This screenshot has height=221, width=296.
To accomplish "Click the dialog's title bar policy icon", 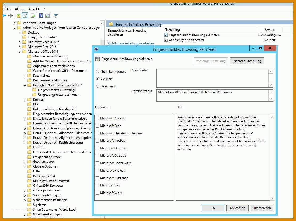I will click(x=96, y=49).
